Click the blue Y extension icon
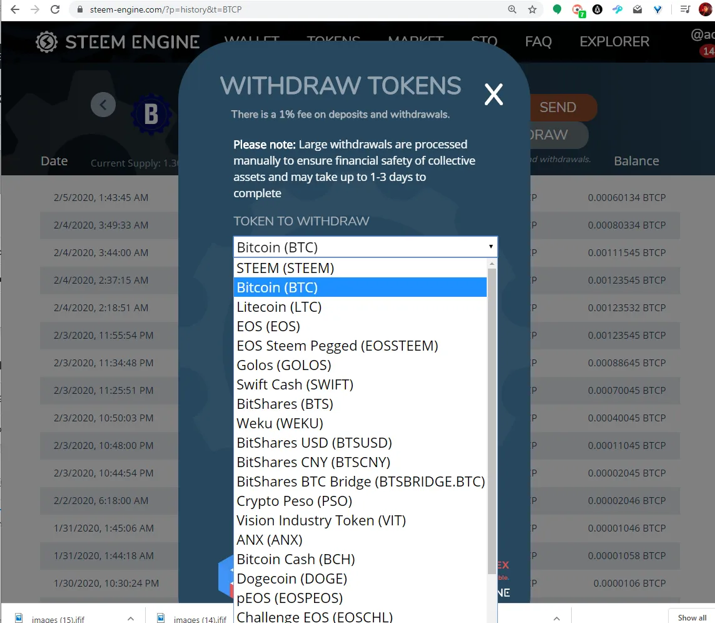This screenshot has height=623, width=715. [x=657, y=9]
